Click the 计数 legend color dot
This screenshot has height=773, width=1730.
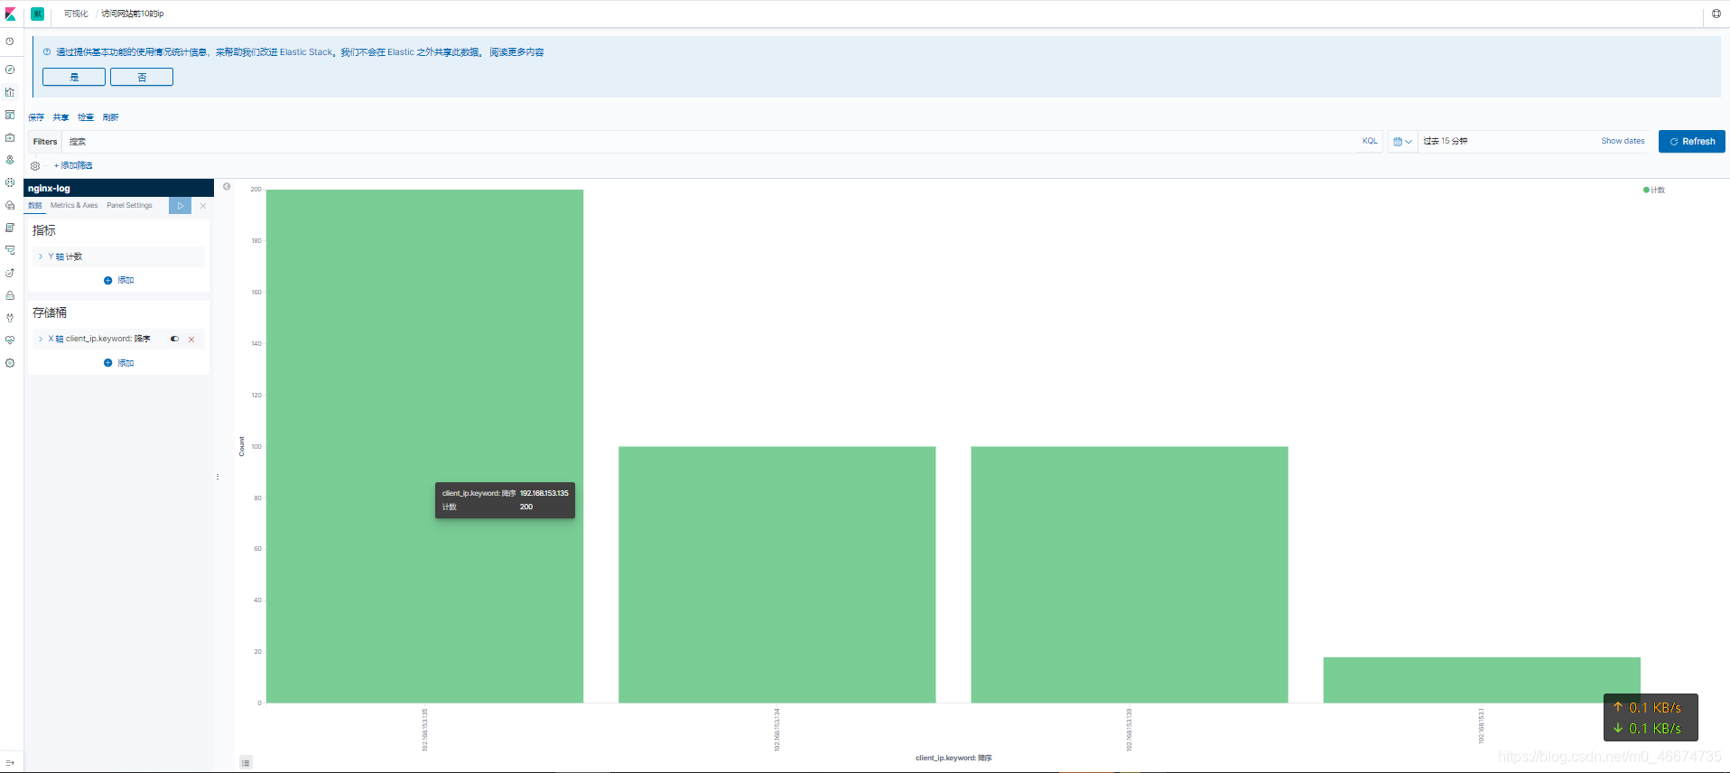1646,190
